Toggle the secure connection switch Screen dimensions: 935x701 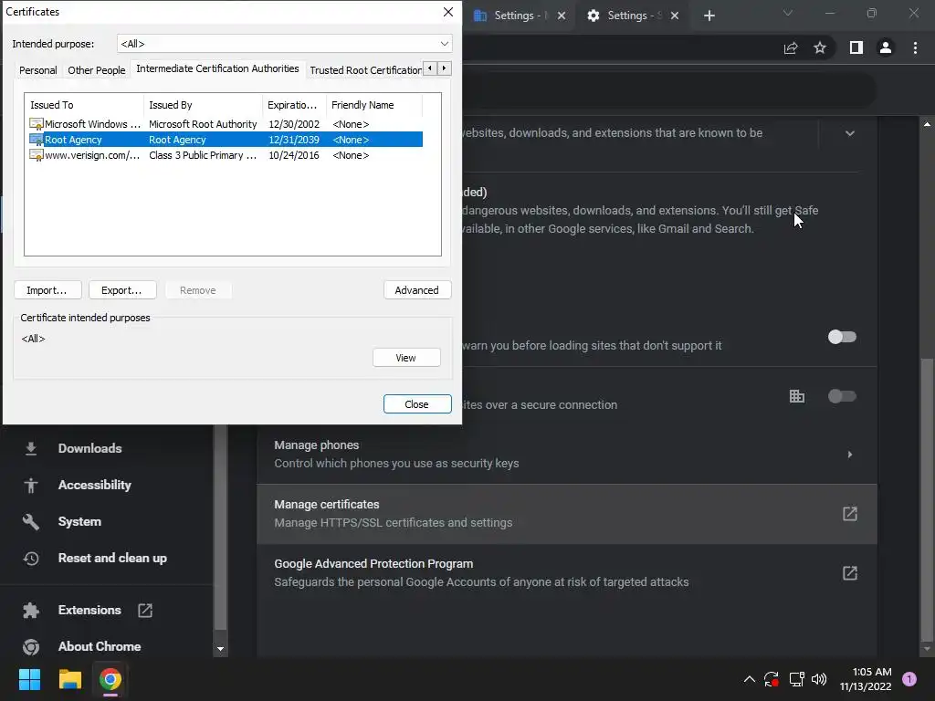pyautogui.click(x=842, y=396)
